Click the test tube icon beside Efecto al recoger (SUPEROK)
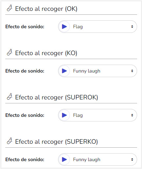 (10, 96)
